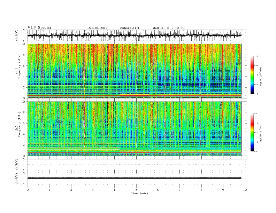Click the ch.1 spectrogram color scale bar
The image size is (276, 213).
(x=252, y=75)
